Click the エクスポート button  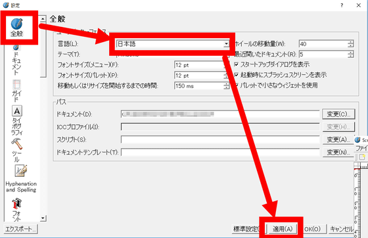20,229
